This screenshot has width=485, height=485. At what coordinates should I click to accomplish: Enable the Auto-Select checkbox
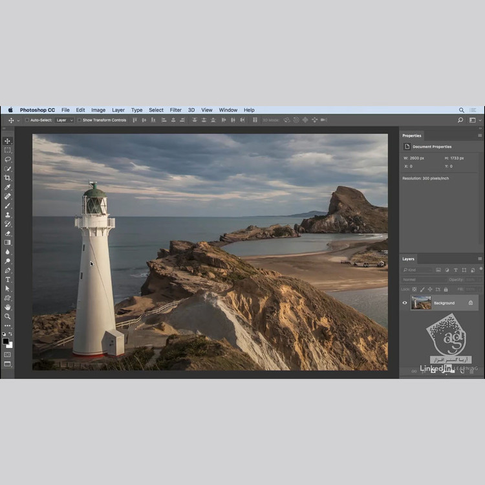[x=27, y=120]
